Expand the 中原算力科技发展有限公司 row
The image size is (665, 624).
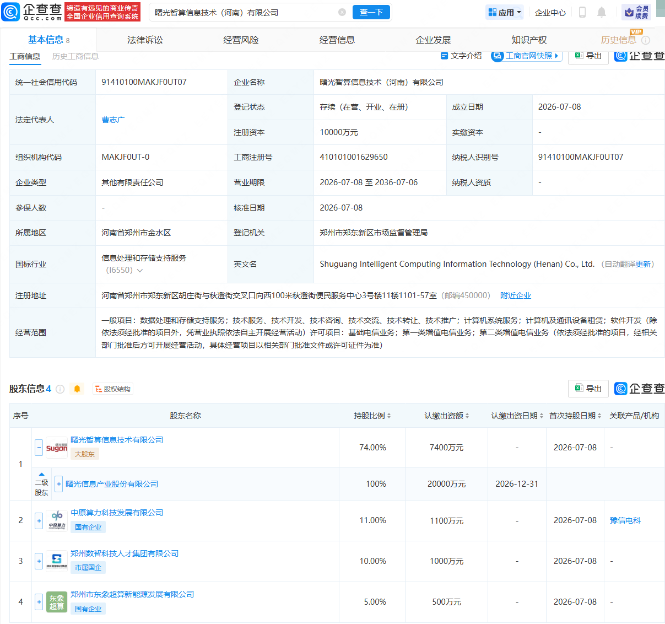pyautogui.click(x=39, y=520)
